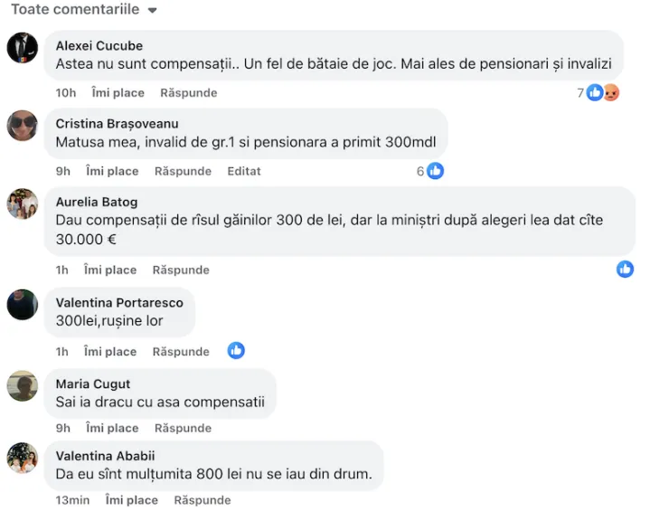
Task: Like Maria Cugut's comment via Îmi place
Action: 113,428
